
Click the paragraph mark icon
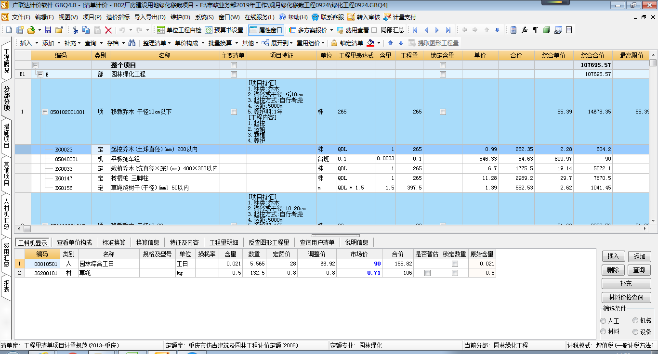pos(536,30)
